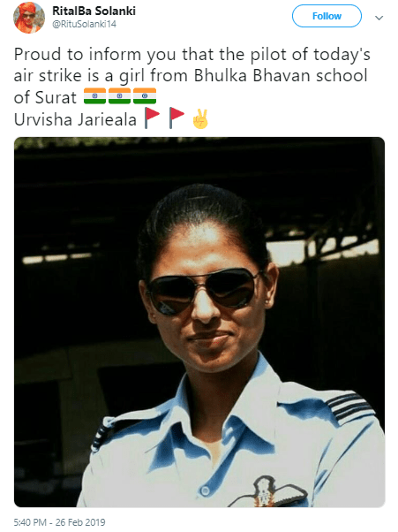This screenshot has width=398, height=532.
Task: Click the words 'Bhulka Bhavan school' in the tweet
Action: click(281, 75)
